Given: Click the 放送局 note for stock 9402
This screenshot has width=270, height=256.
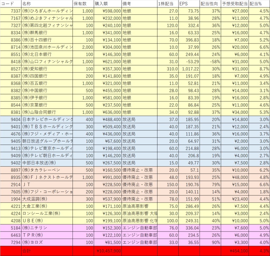Looking at the screenshot, I should [x=129, y=163].
